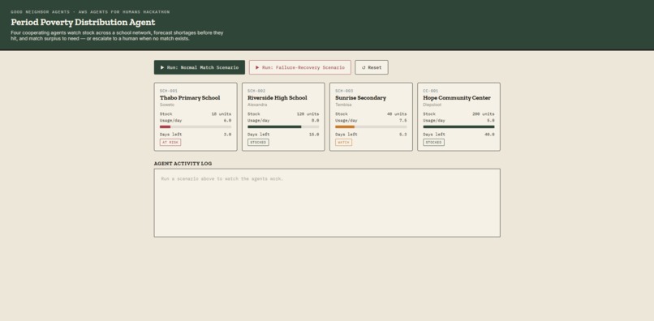
Task: Start the Failure-Recovery Scenario
Action: click(300, 67)
